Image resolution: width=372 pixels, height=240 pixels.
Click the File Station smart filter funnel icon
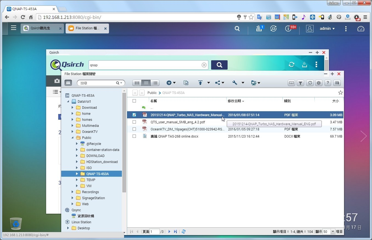pyautogui.click(x=301, y=83)
